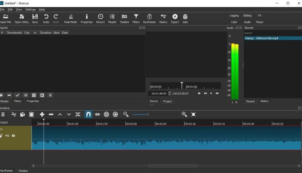
Task: Hide the V1 track with eye icon
Action: click(x=13, y=136)
